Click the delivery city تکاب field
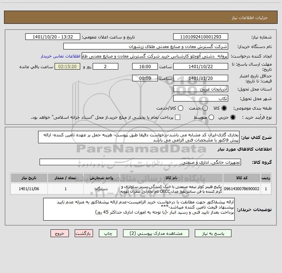The width and height of the screenshot is (282, 273). coord(201,98)
